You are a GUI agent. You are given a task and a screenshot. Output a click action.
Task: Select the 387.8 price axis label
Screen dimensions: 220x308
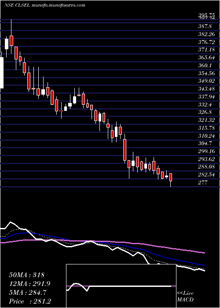[205, 26]
